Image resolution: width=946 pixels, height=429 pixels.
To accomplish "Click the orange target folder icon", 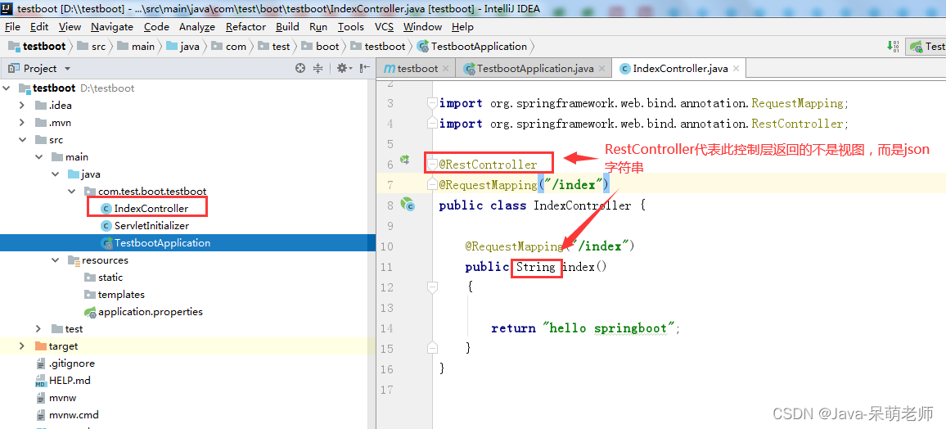I will (40, 346).
